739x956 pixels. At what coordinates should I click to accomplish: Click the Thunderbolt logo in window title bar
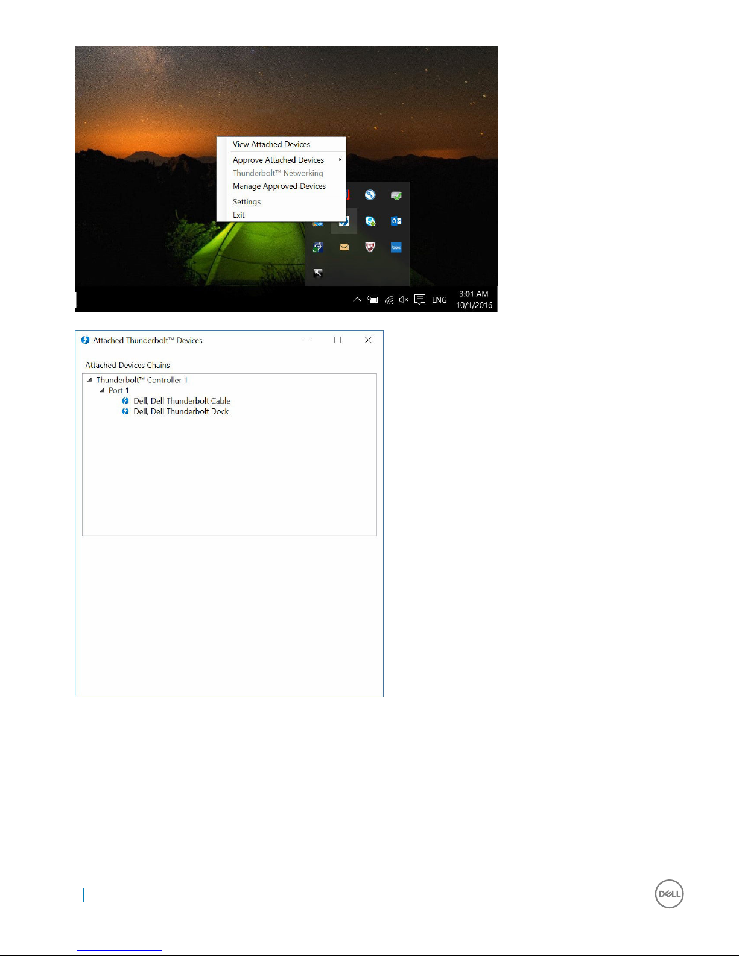[x=85, y=340]
